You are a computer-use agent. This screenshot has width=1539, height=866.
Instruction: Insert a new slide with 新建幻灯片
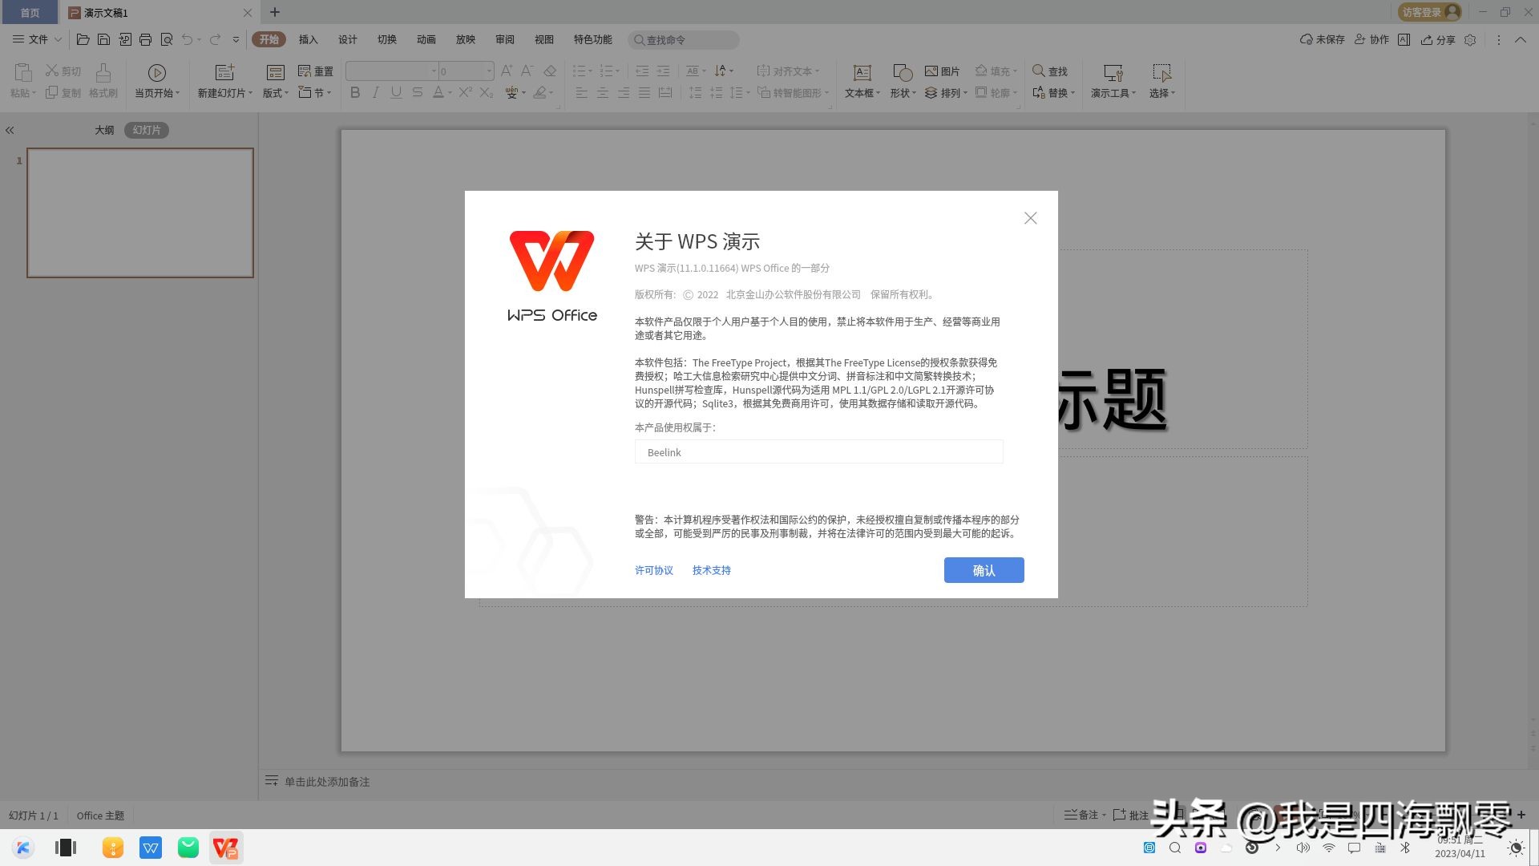click(221, 80)
